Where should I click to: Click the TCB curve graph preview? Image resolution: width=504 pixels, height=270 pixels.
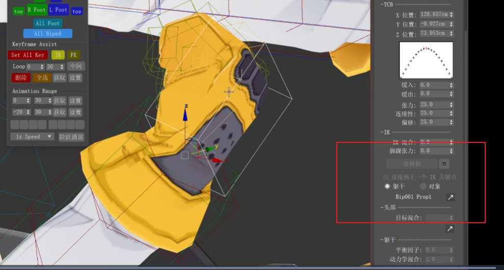pyautogui.click(x=426, y=60)
